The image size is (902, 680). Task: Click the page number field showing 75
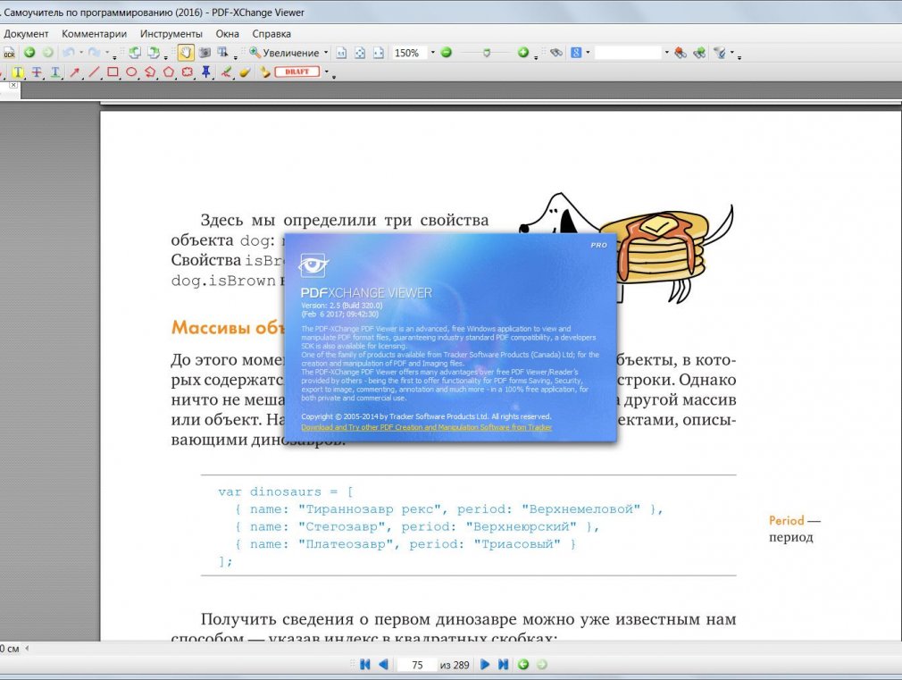click(418, 665)
